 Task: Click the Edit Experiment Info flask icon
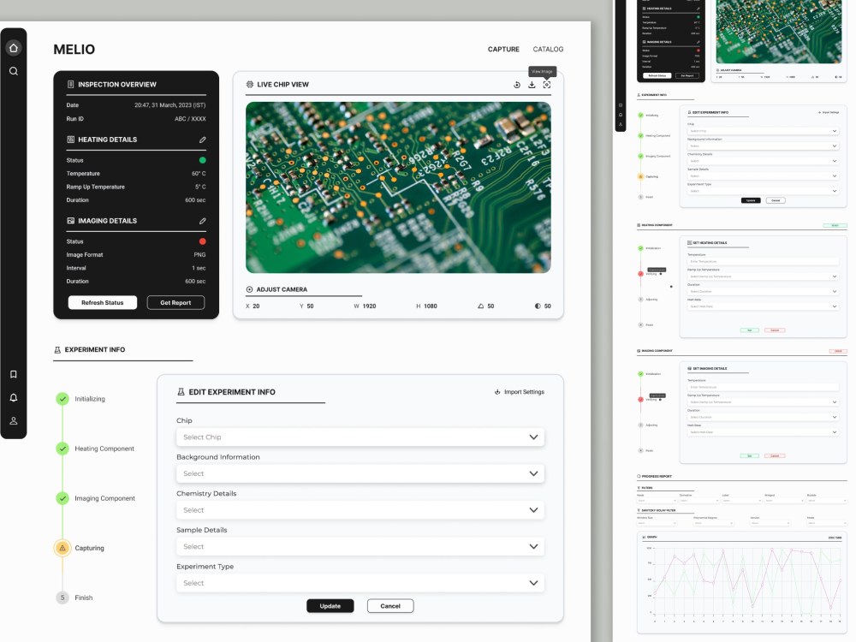181,392
